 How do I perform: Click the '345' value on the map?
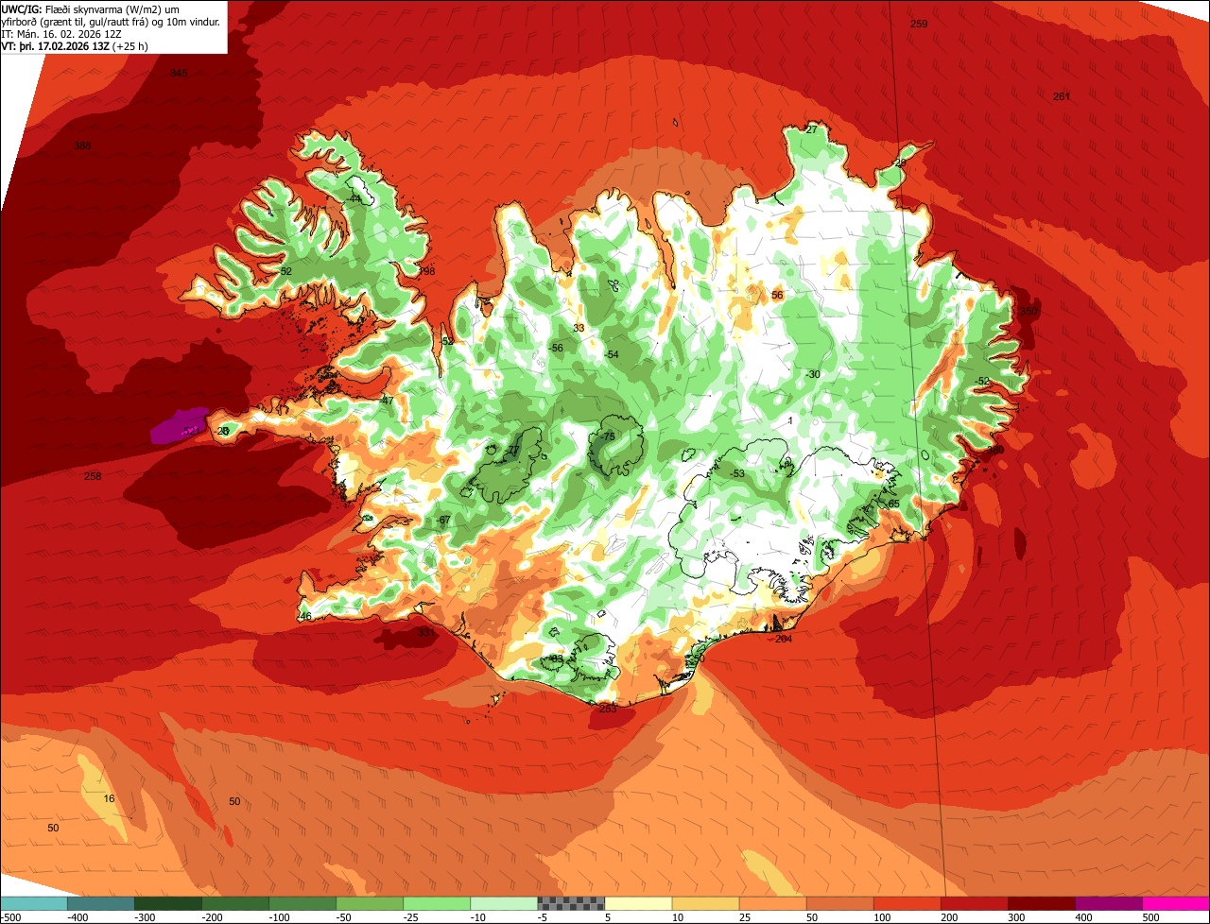coord(179,74)
